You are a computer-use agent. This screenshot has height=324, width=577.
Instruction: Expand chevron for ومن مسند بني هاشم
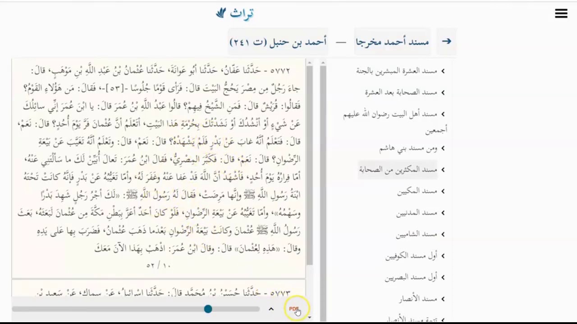tap(443, 148)
